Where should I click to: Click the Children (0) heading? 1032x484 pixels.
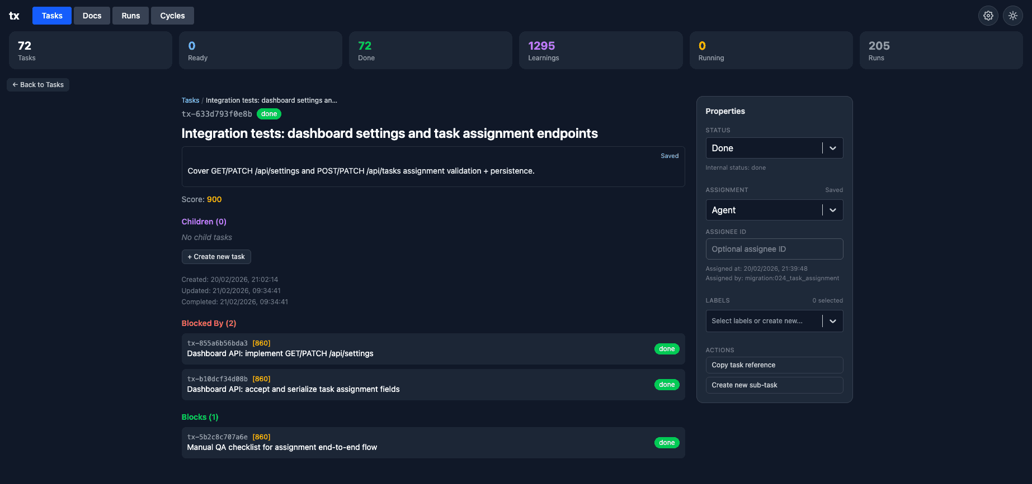click(204, 222)
